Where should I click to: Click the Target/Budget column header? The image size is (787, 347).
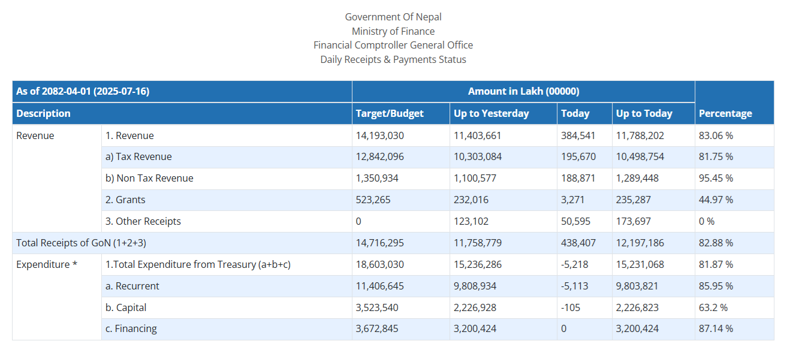point(390,113)
